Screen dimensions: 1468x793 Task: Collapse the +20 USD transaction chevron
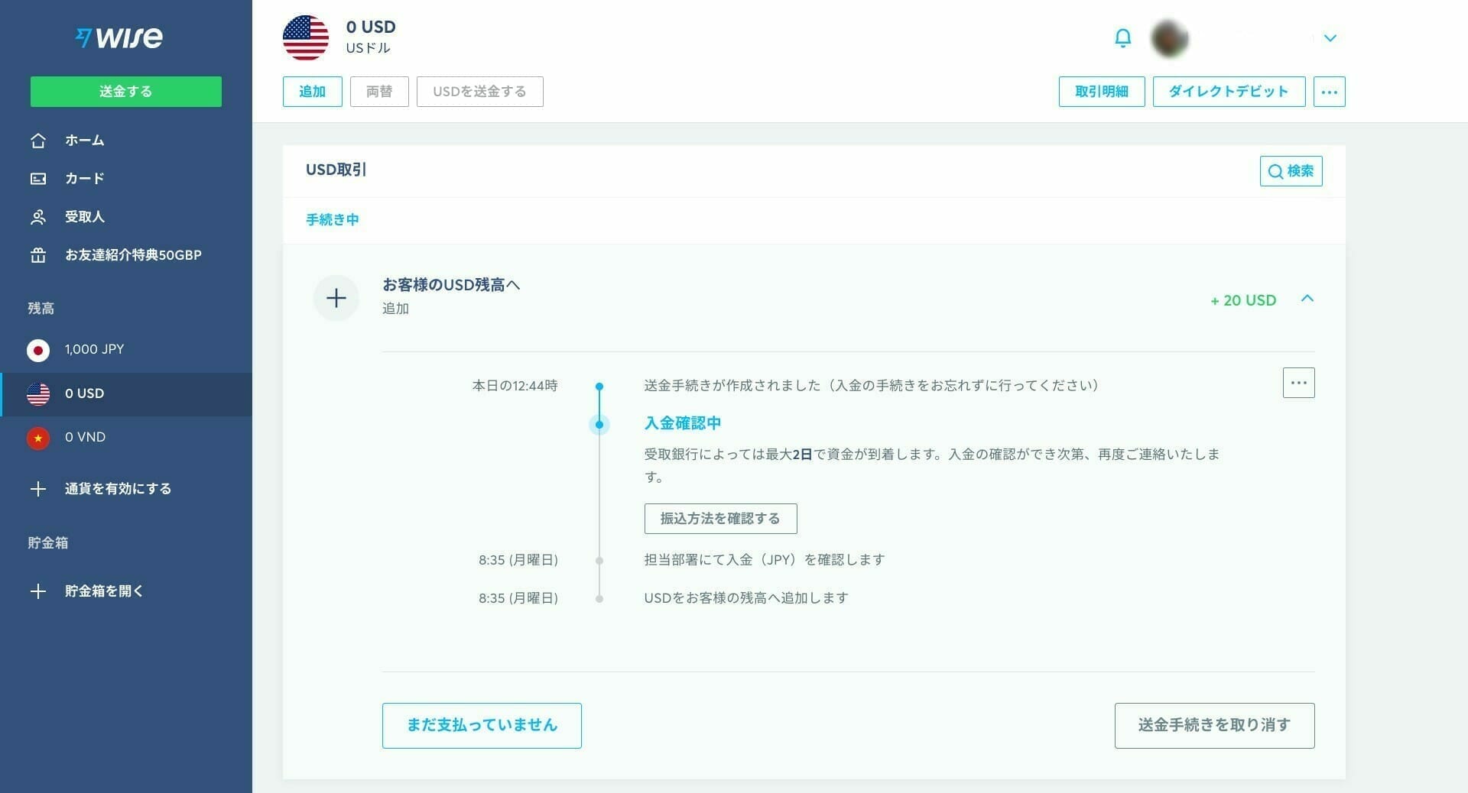pyautogui.click(x=1307, y=299)
